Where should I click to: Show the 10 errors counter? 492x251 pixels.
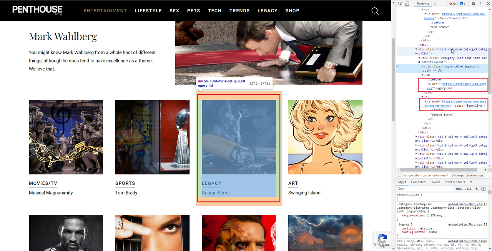click(453, 4)
